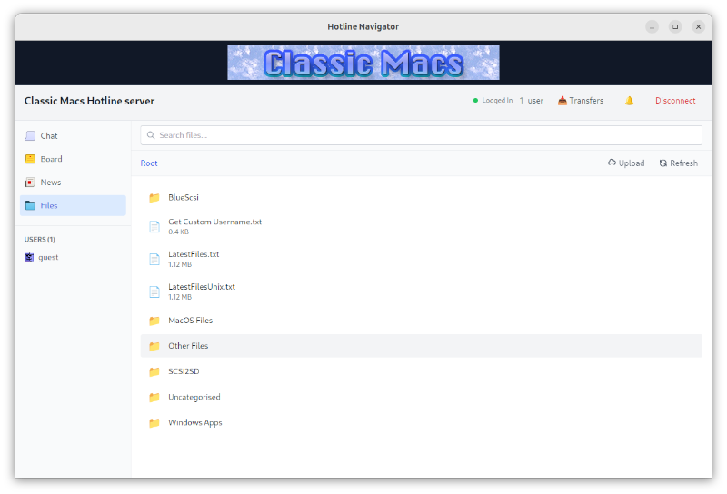Screen dimensions: 727x494
Task: Select the Files sidebar item
Action: pyautogui.click(x=49, y=205)
